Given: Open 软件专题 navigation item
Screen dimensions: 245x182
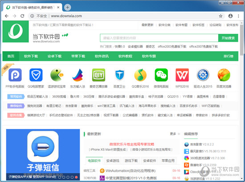Looking at the screenshot, I should click(149, 56).
